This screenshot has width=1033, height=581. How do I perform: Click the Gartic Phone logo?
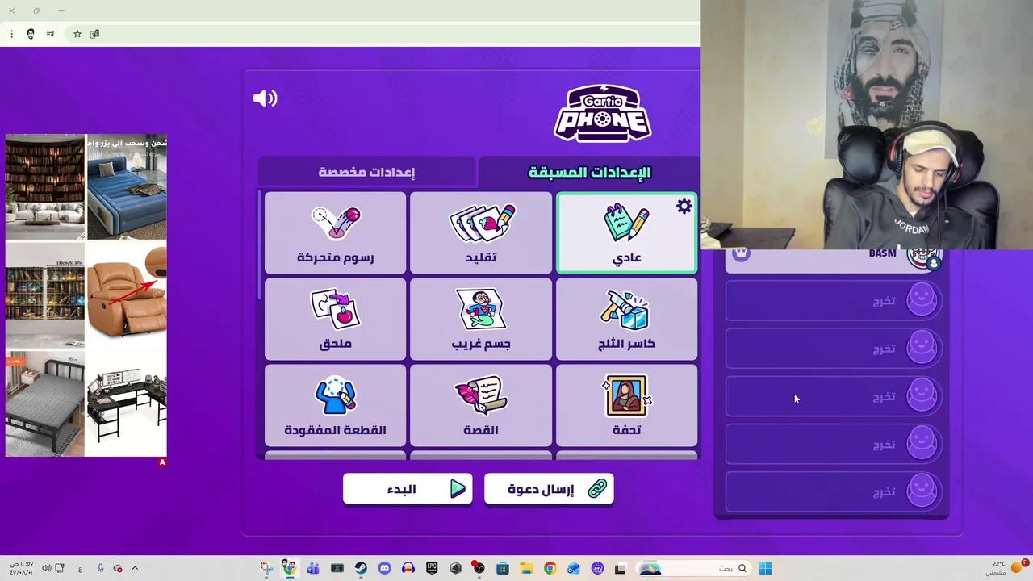[x=602, y=113]
